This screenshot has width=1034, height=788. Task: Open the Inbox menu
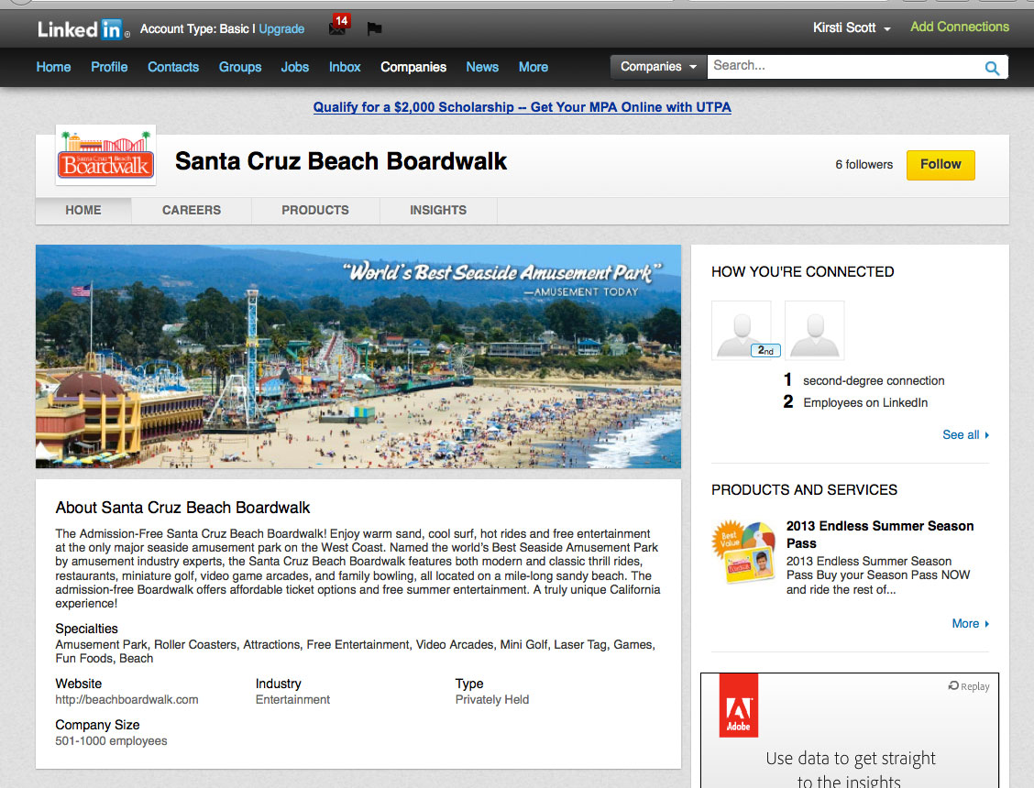pyautogui.click(x=345, y=67)
